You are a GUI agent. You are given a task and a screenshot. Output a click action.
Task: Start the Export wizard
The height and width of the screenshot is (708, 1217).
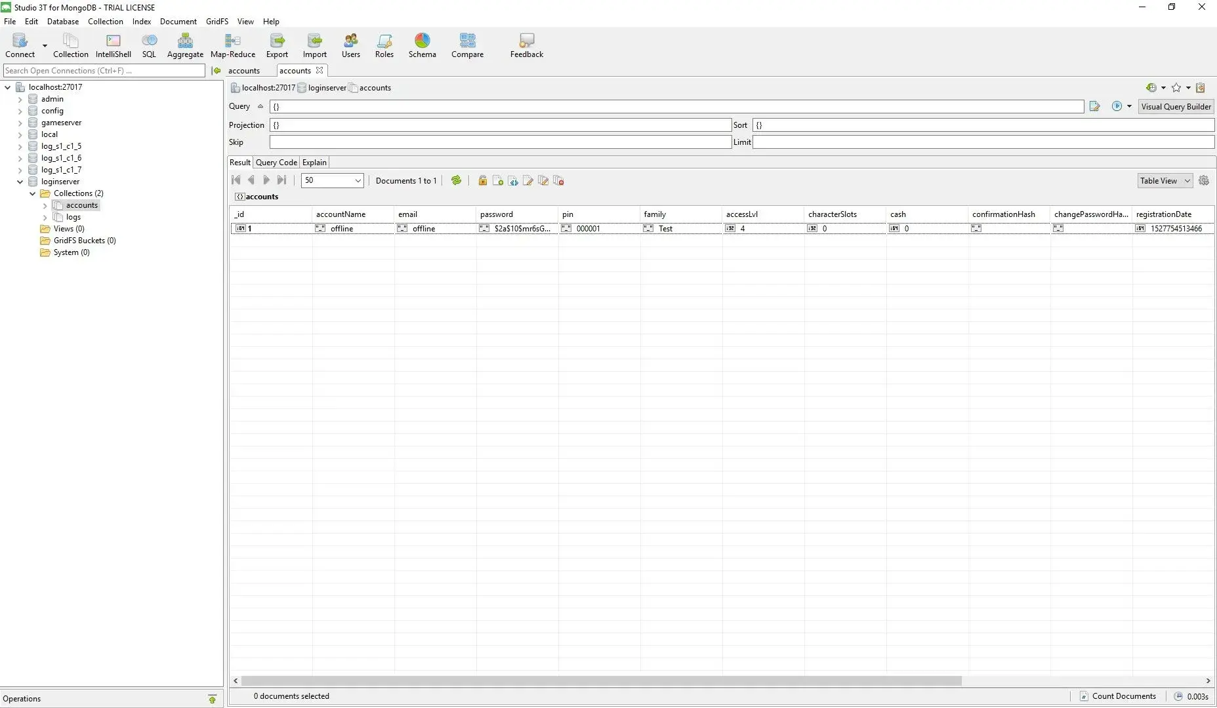(277, 46)
